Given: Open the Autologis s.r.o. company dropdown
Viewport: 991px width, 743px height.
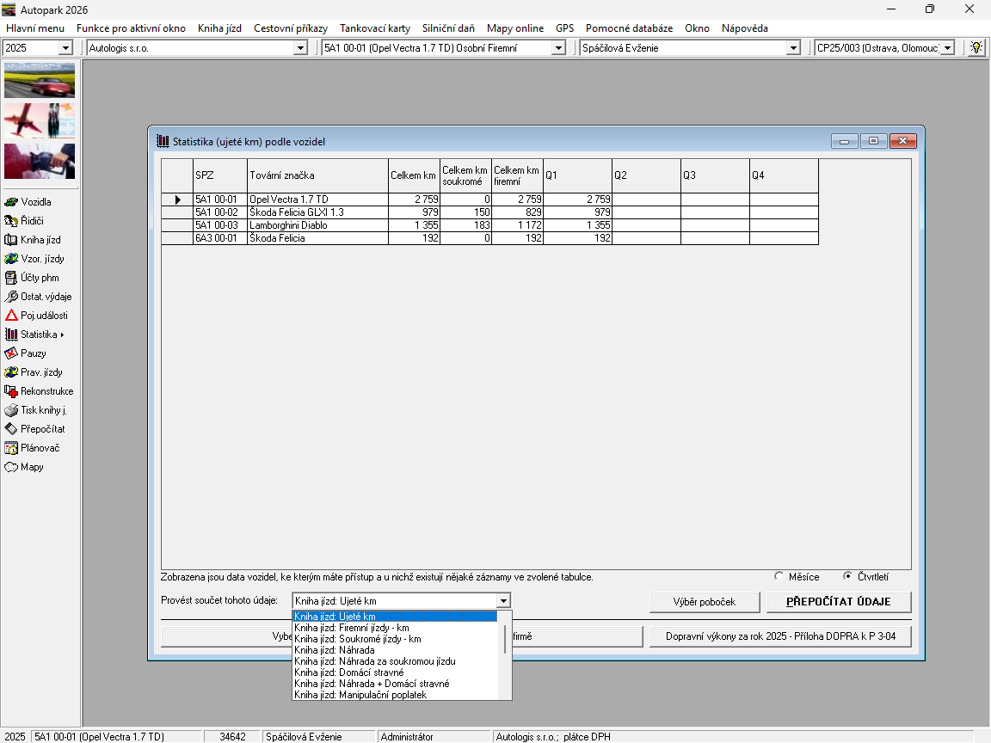Looking at the screenshot, I should pyautogui.click(x=300, y=48).
